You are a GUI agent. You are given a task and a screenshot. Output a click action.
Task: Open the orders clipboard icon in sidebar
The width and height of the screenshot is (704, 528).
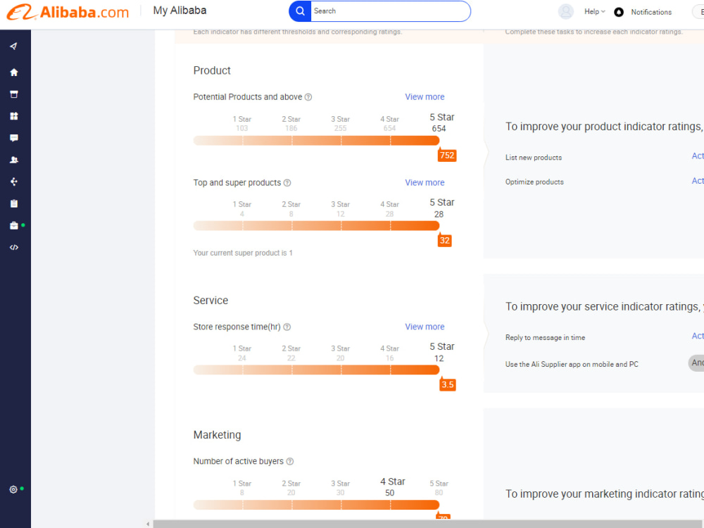tap(14, 204)
